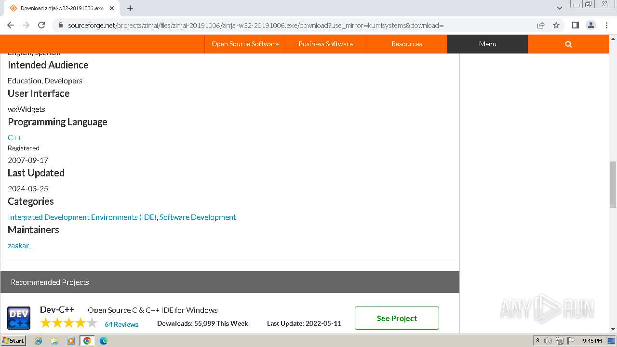Viewport: 617px width, 347px height.
Task: Open the Action Center flag icon
Action: (571, 341)
